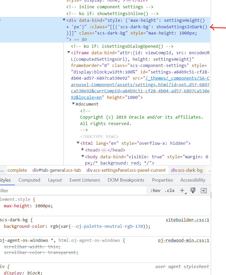Select the showSettingsInline comment node
This screenshot has height=275, width=226.
coord(112,13)
